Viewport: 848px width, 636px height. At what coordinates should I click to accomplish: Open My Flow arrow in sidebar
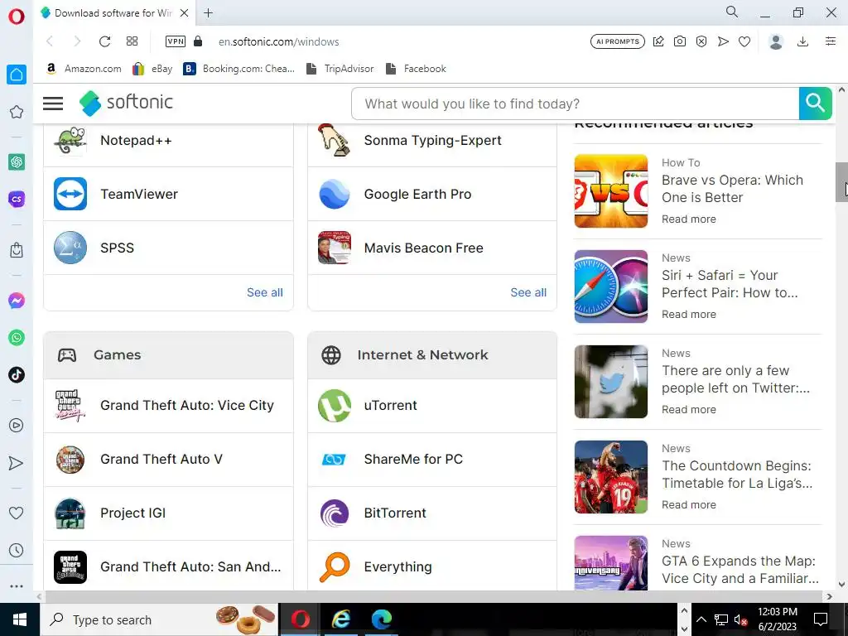coord(17,463)
